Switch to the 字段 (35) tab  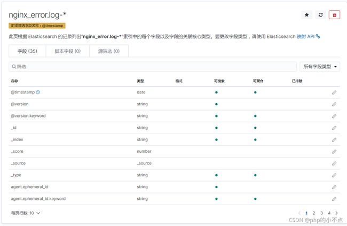[x=27, y=51]
